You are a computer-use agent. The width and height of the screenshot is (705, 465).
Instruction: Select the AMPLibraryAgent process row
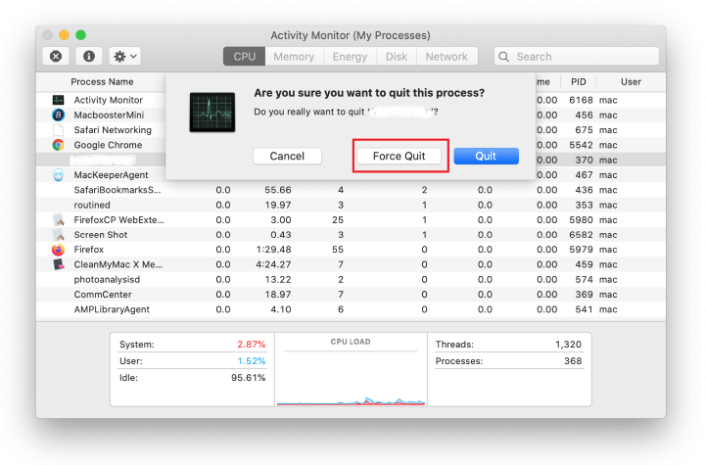tap(351, 309)
